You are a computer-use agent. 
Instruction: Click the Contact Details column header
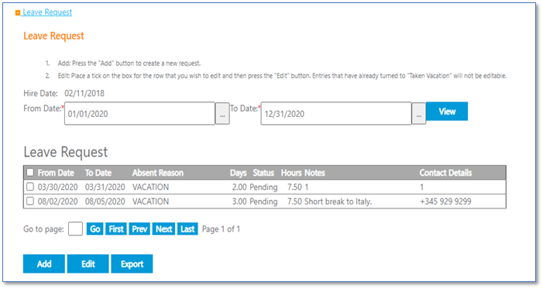click(445, 173)
